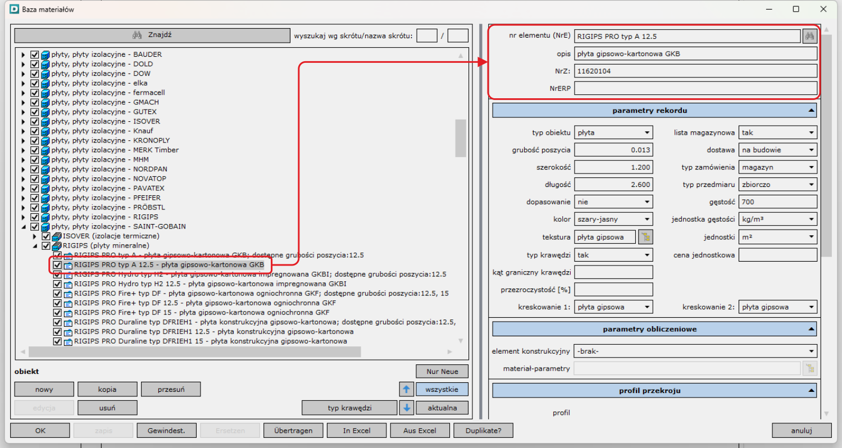842x448 pixels.
Task: Click the tree list vertical scrollbar thumb
Action: (461, 138)
